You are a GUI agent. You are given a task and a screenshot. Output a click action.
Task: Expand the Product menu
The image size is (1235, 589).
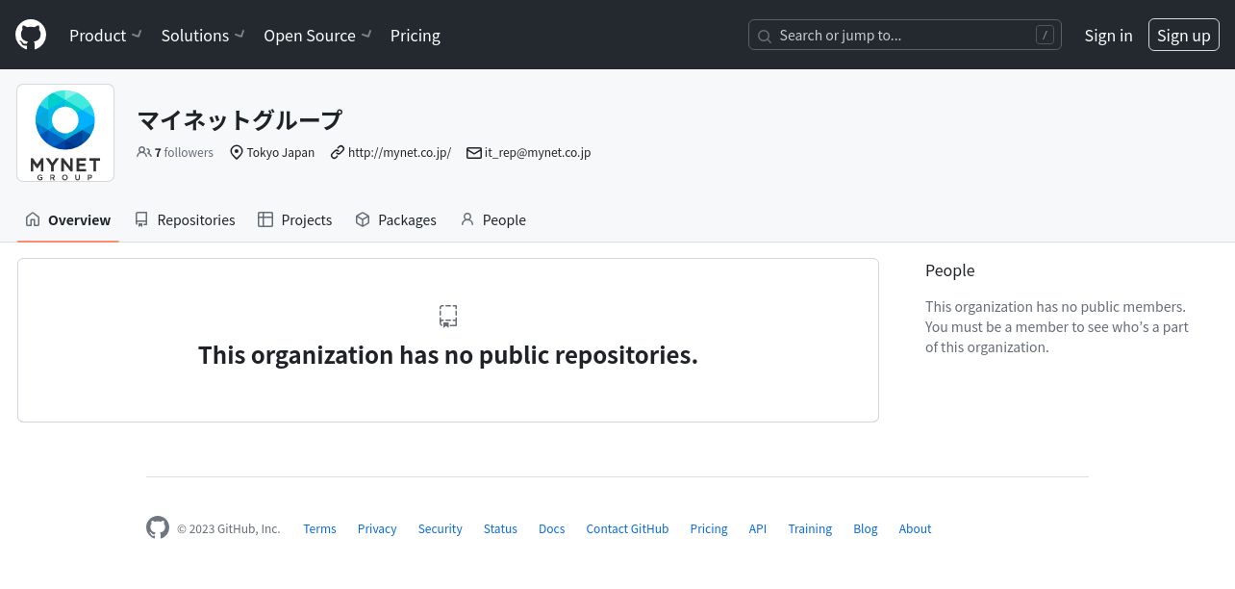click(x=106, y=36)
